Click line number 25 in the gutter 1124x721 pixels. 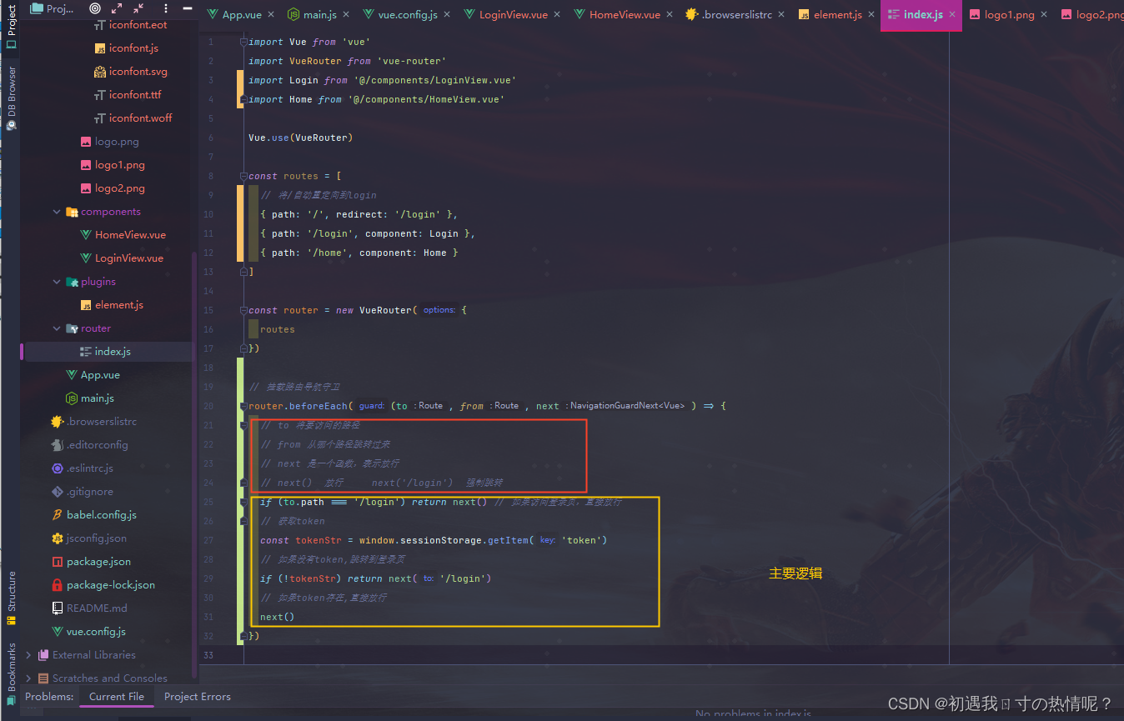[208, 502]
